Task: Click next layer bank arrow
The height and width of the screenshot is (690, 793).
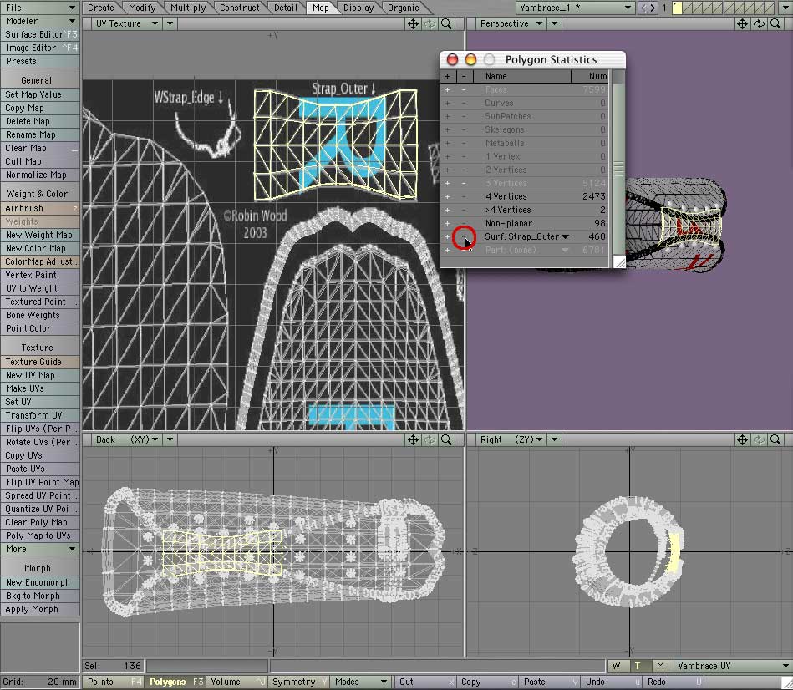Action: point(653,8)
